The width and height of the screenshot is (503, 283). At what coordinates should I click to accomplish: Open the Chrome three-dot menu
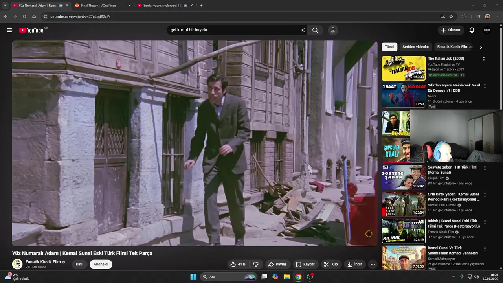pos(497,17)
